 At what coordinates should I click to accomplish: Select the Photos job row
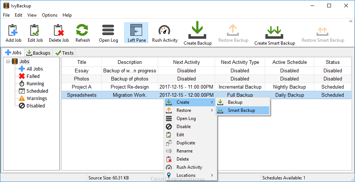207,79
